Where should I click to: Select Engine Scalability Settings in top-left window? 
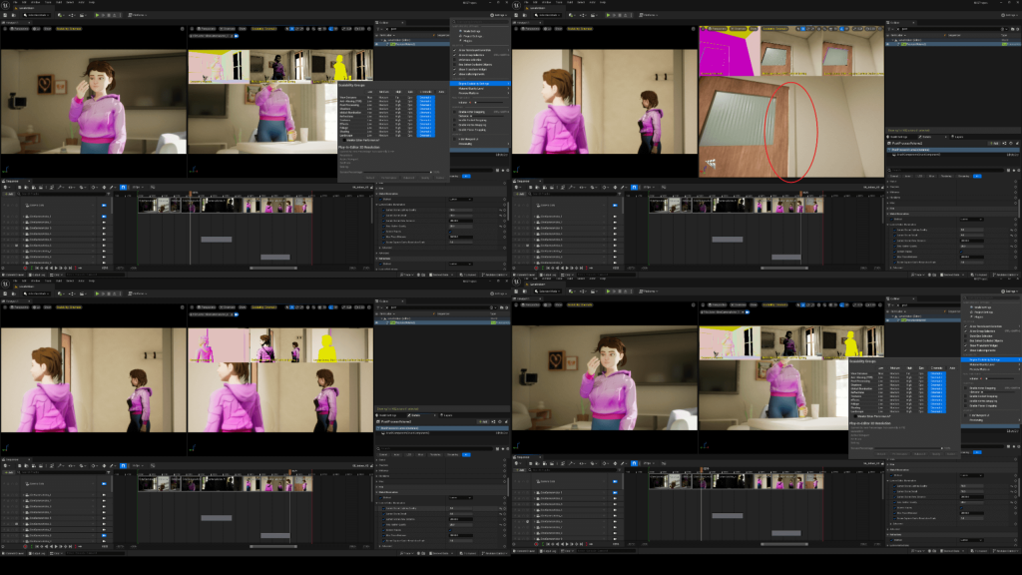coord(479,84)
